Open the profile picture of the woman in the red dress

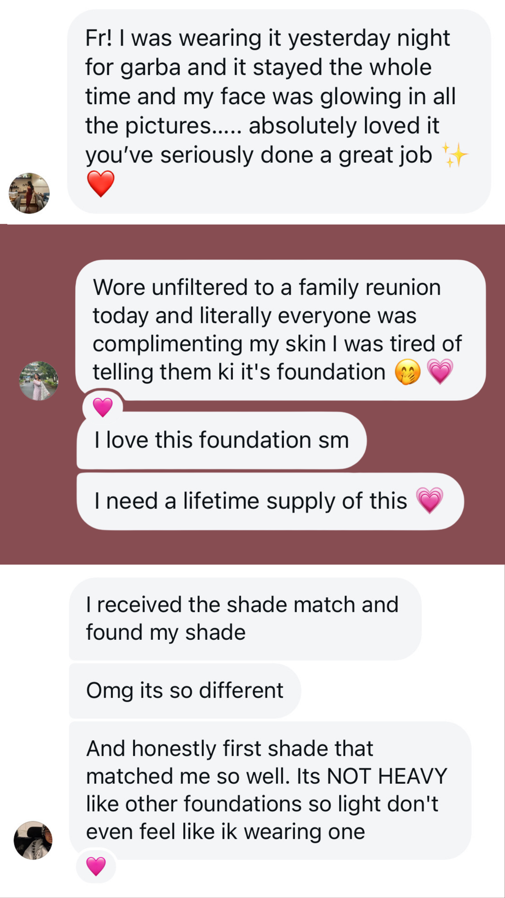tap(29, 193)
